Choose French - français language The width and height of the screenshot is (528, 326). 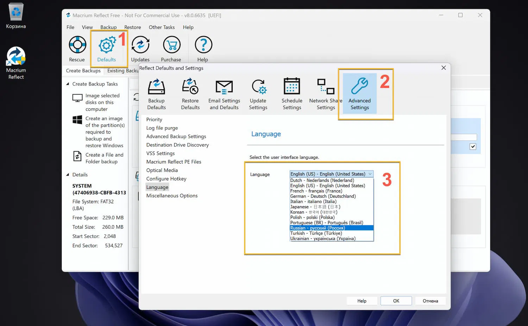click(x=331, y=191)
